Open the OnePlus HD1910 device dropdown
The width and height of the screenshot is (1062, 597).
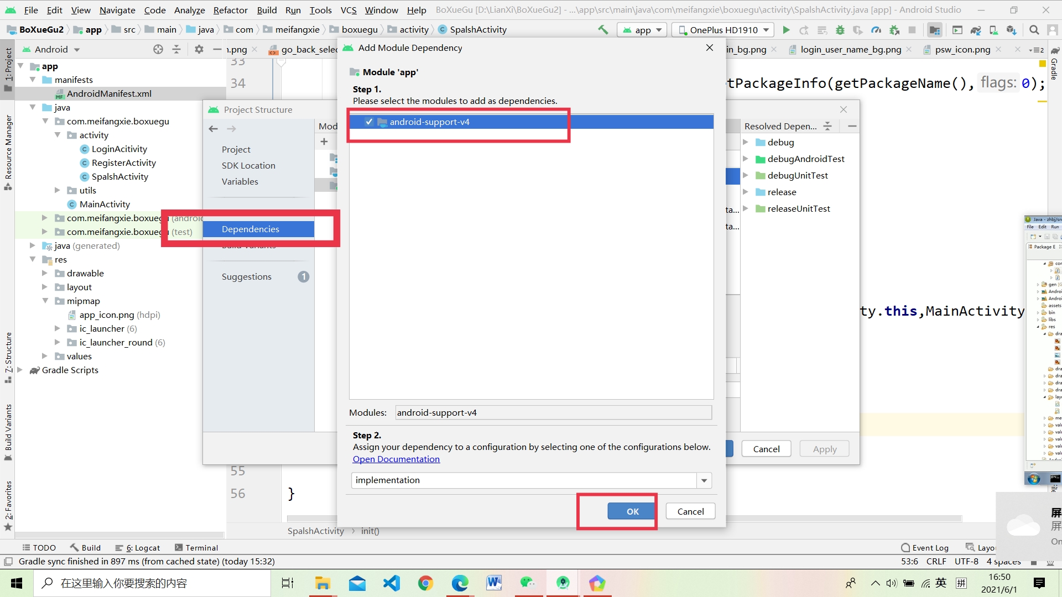(724, 30)
